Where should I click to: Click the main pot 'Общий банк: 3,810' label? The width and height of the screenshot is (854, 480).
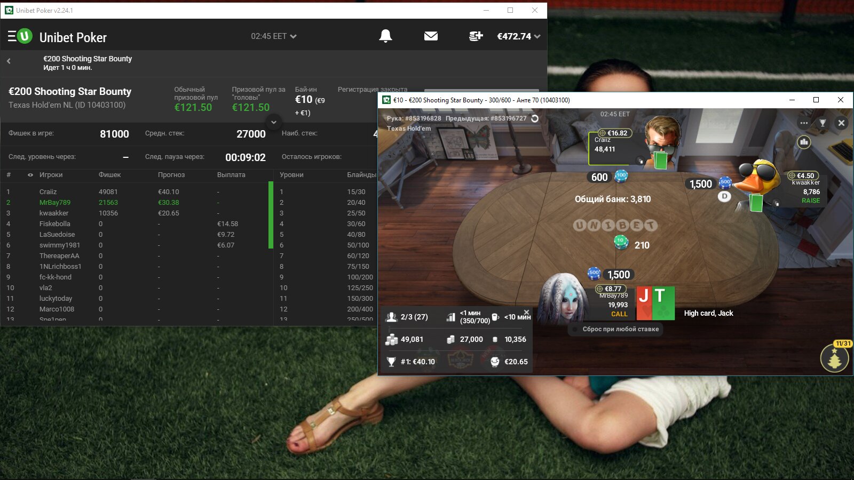(x=613, y=199)
